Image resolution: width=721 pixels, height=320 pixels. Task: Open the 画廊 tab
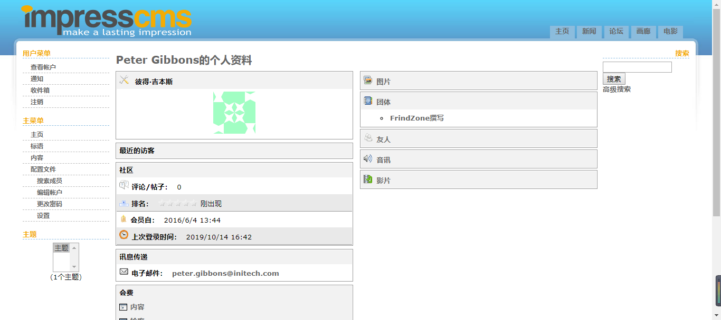click(643, 32)
